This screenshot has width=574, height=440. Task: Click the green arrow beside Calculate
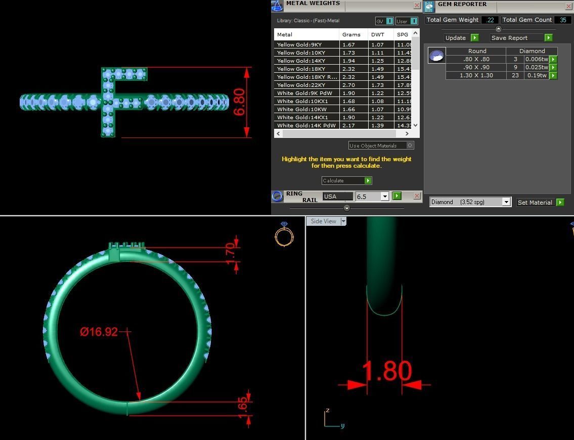(x=368, y=180)
